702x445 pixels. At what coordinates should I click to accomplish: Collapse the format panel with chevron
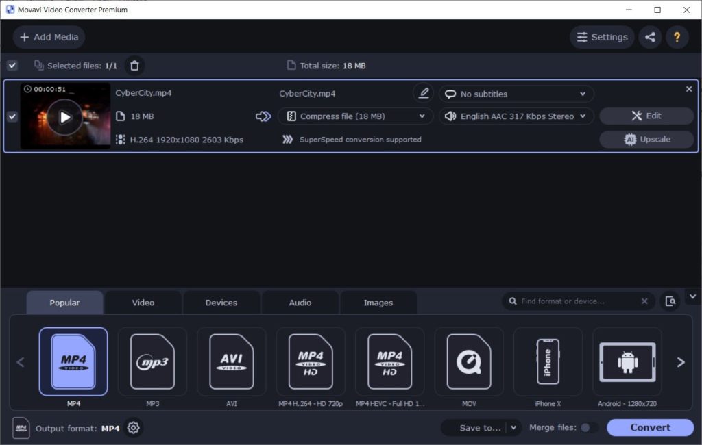click(692, 296)
